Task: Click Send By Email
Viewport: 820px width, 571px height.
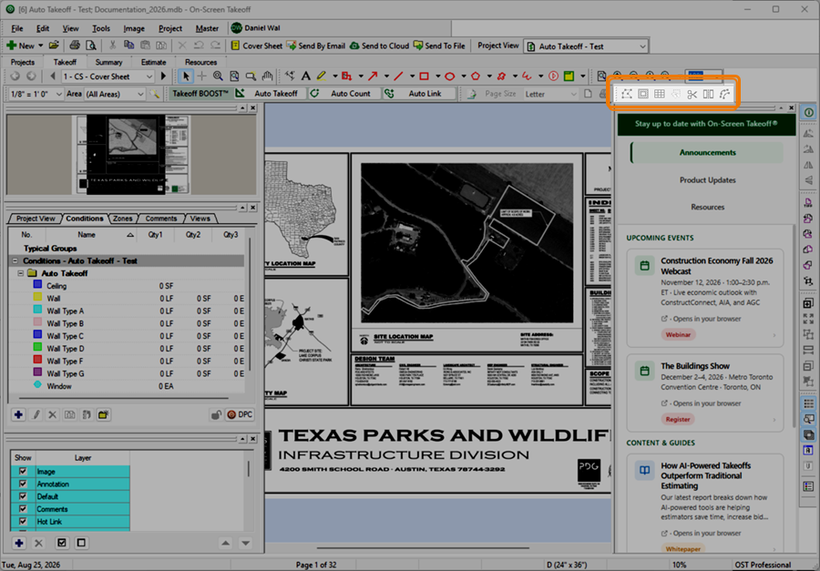Action: [x=316, y=46]
